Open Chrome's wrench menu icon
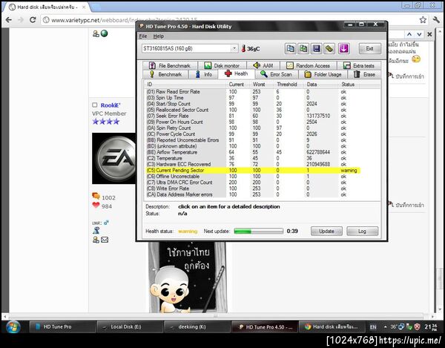This screenshot has width=445, height=348. tap(436, 19)
